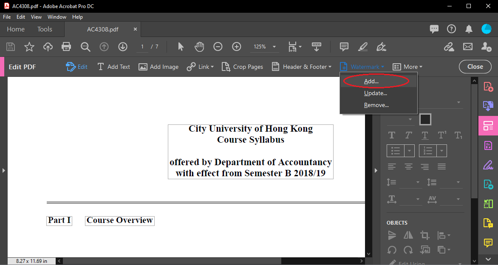
Task: Open the font color swatch
Action: 425,119
